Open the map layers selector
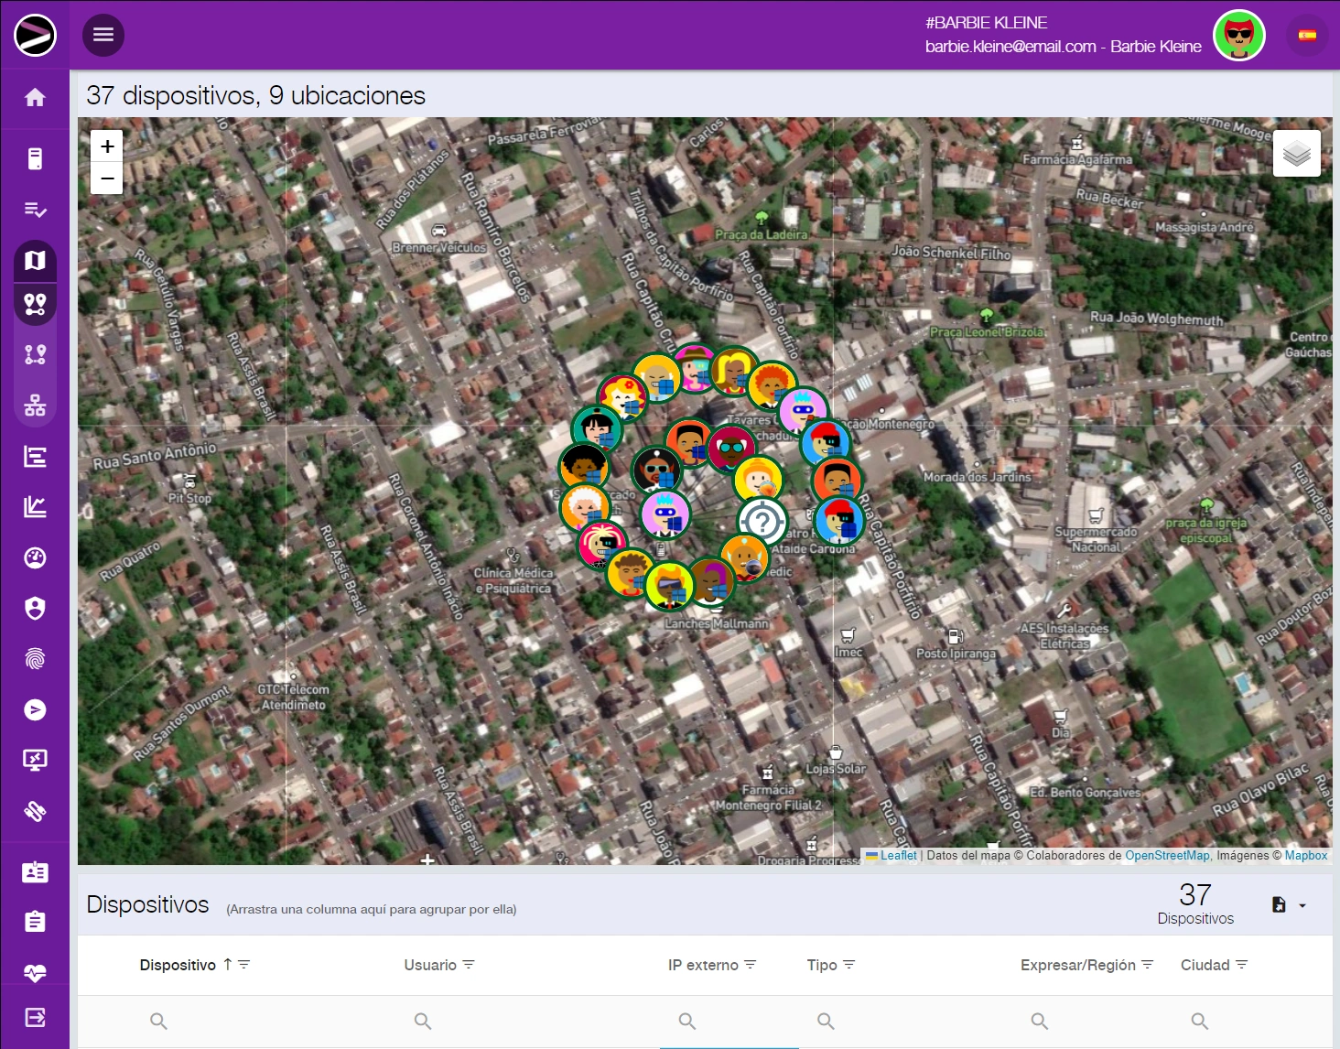This screenshot has height=1049, width=1340. pyautogui.click(x=1296, y=154)
